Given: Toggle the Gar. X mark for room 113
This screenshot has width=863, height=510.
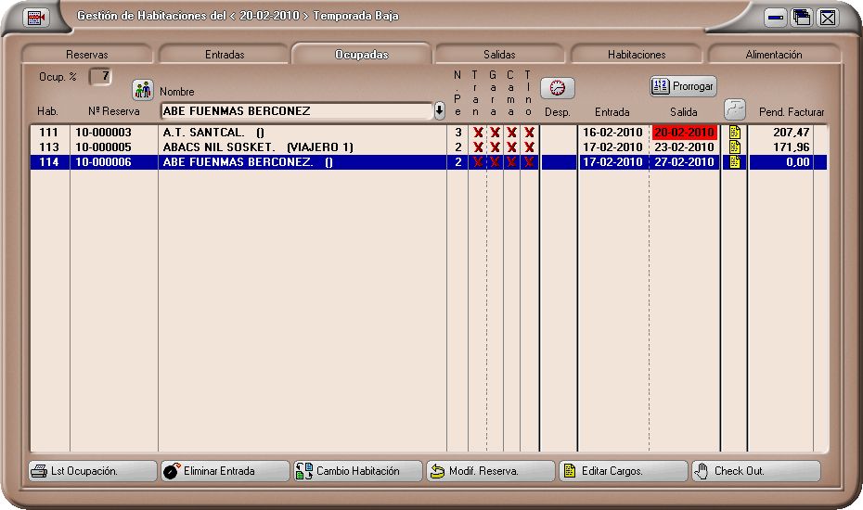Looking at the screenshot, I should (495, 147).
